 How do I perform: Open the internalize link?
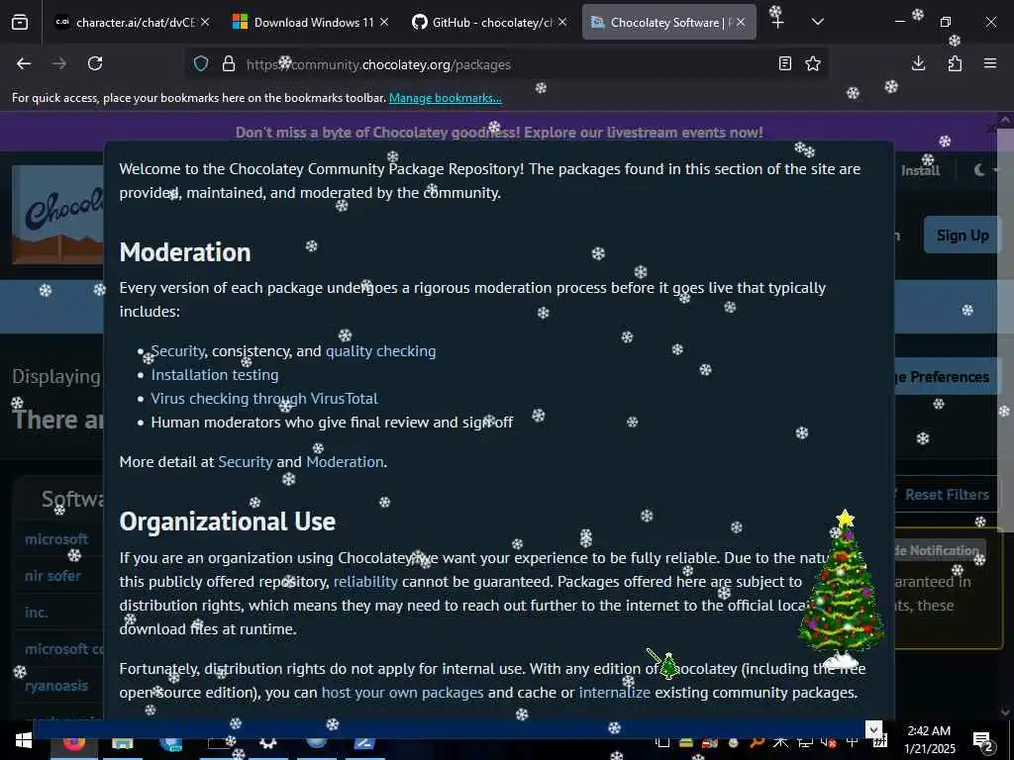pos(614,692)
